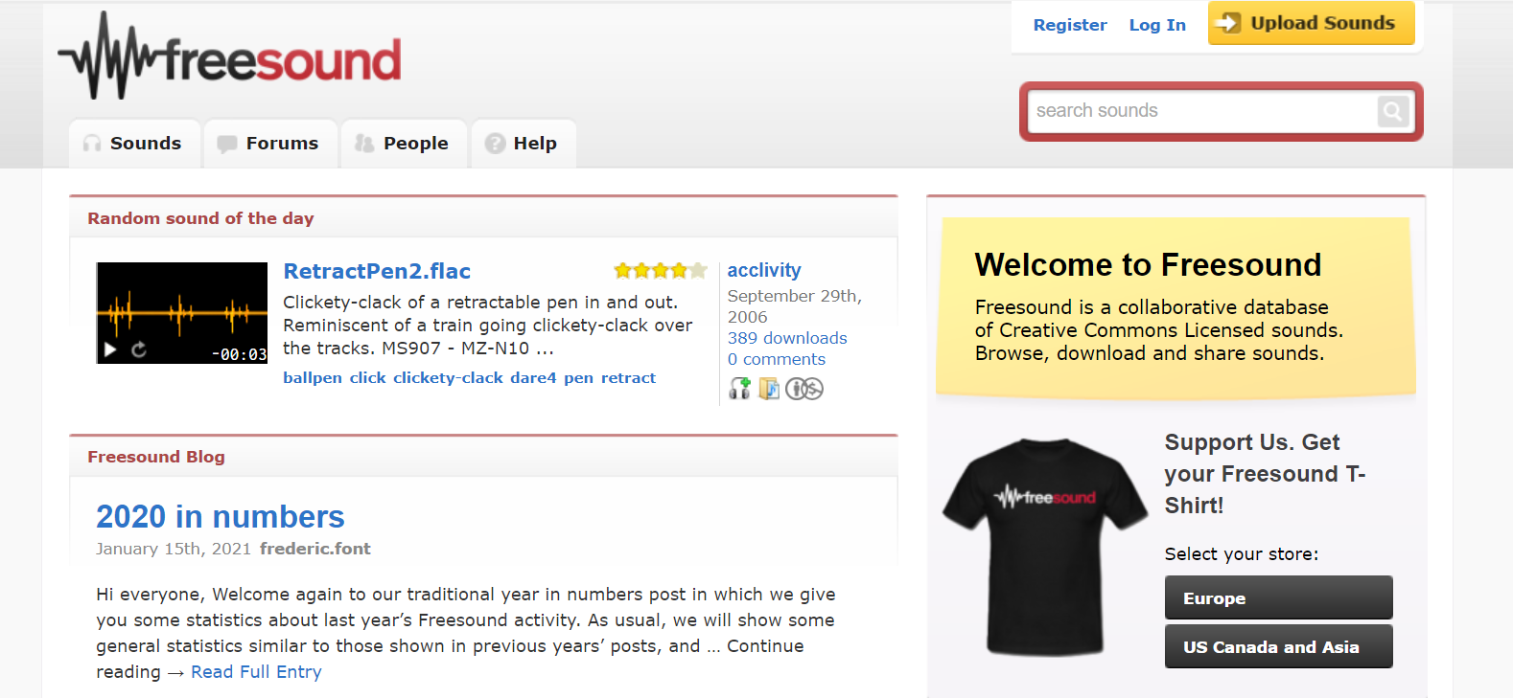
Task: Click the search magnifier button
Action: tap(1393, 111)
